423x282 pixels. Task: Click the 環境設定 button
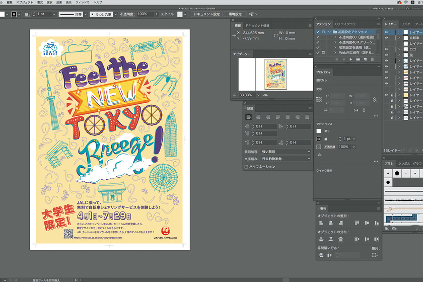235,14
